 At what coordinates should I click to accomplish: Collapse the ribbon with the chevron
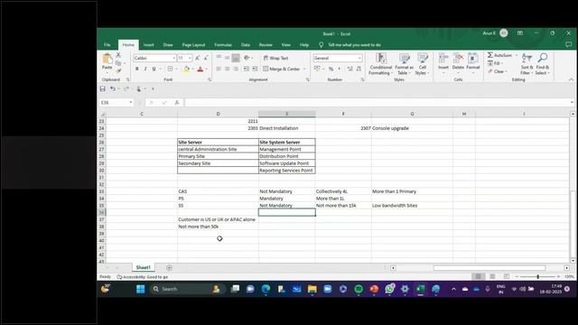[x=571, y=79]
